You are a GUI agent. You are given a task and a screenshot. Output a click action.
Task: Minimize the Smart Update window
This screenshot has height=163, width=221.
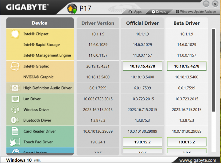click(206, 4)
